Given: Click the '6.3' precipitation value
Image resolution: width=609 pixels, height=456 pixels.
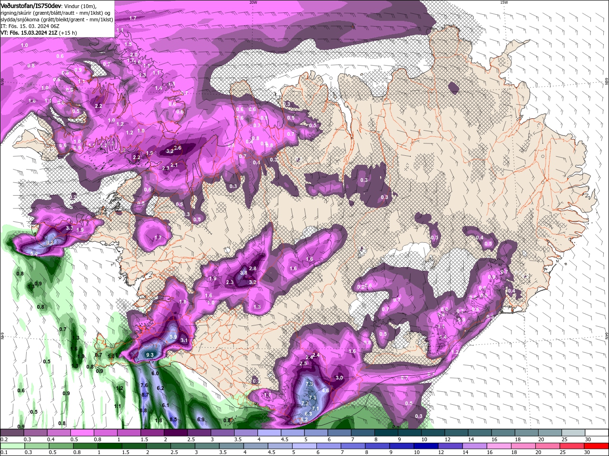Looking at the screenshot, I should 308,414.
